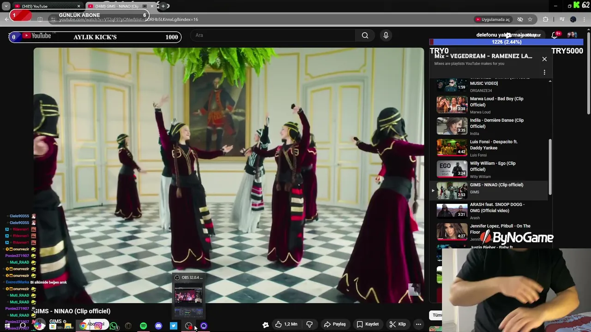Open Chrome media controls icon
Viewport: 591px width, 332px height.
click(561, 19)
